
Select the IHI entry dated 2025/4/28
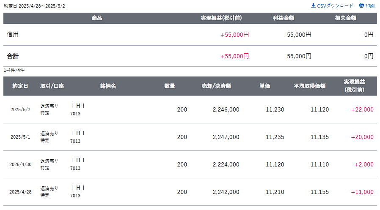point(78,188)
